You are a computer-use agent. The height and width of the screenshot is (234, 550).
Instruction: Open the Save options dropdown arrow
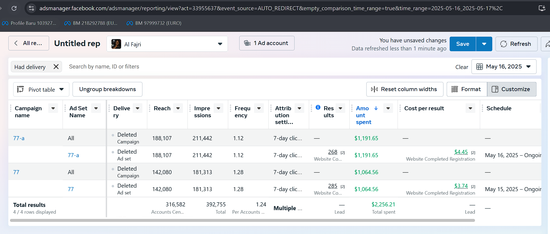(x=484, y=44)
